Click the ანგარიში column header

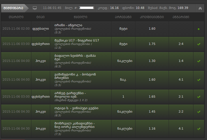pos(181,17)
